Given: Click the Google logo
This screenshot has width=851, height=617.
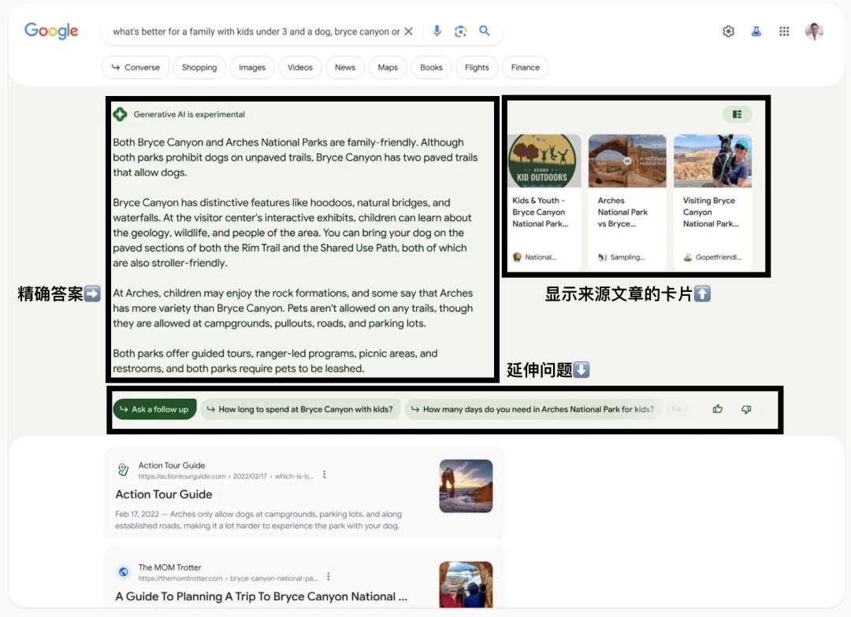Looking at the screenshot, I should (51, 31).
